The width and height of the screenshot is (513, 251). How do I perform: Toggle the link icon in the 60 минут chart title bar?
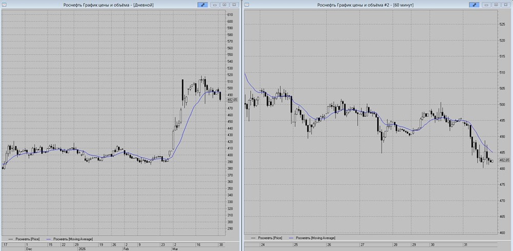[x=475, y=5]
